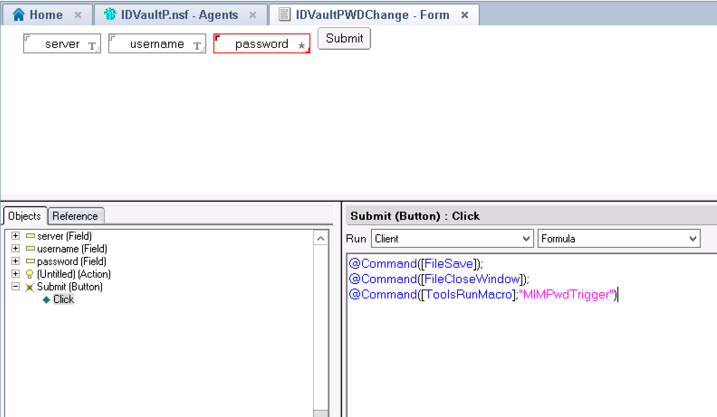This screenshot has width=717, height=417.
Task: Click the diamond icon beside Click event
Action: [x=46, y=300]
